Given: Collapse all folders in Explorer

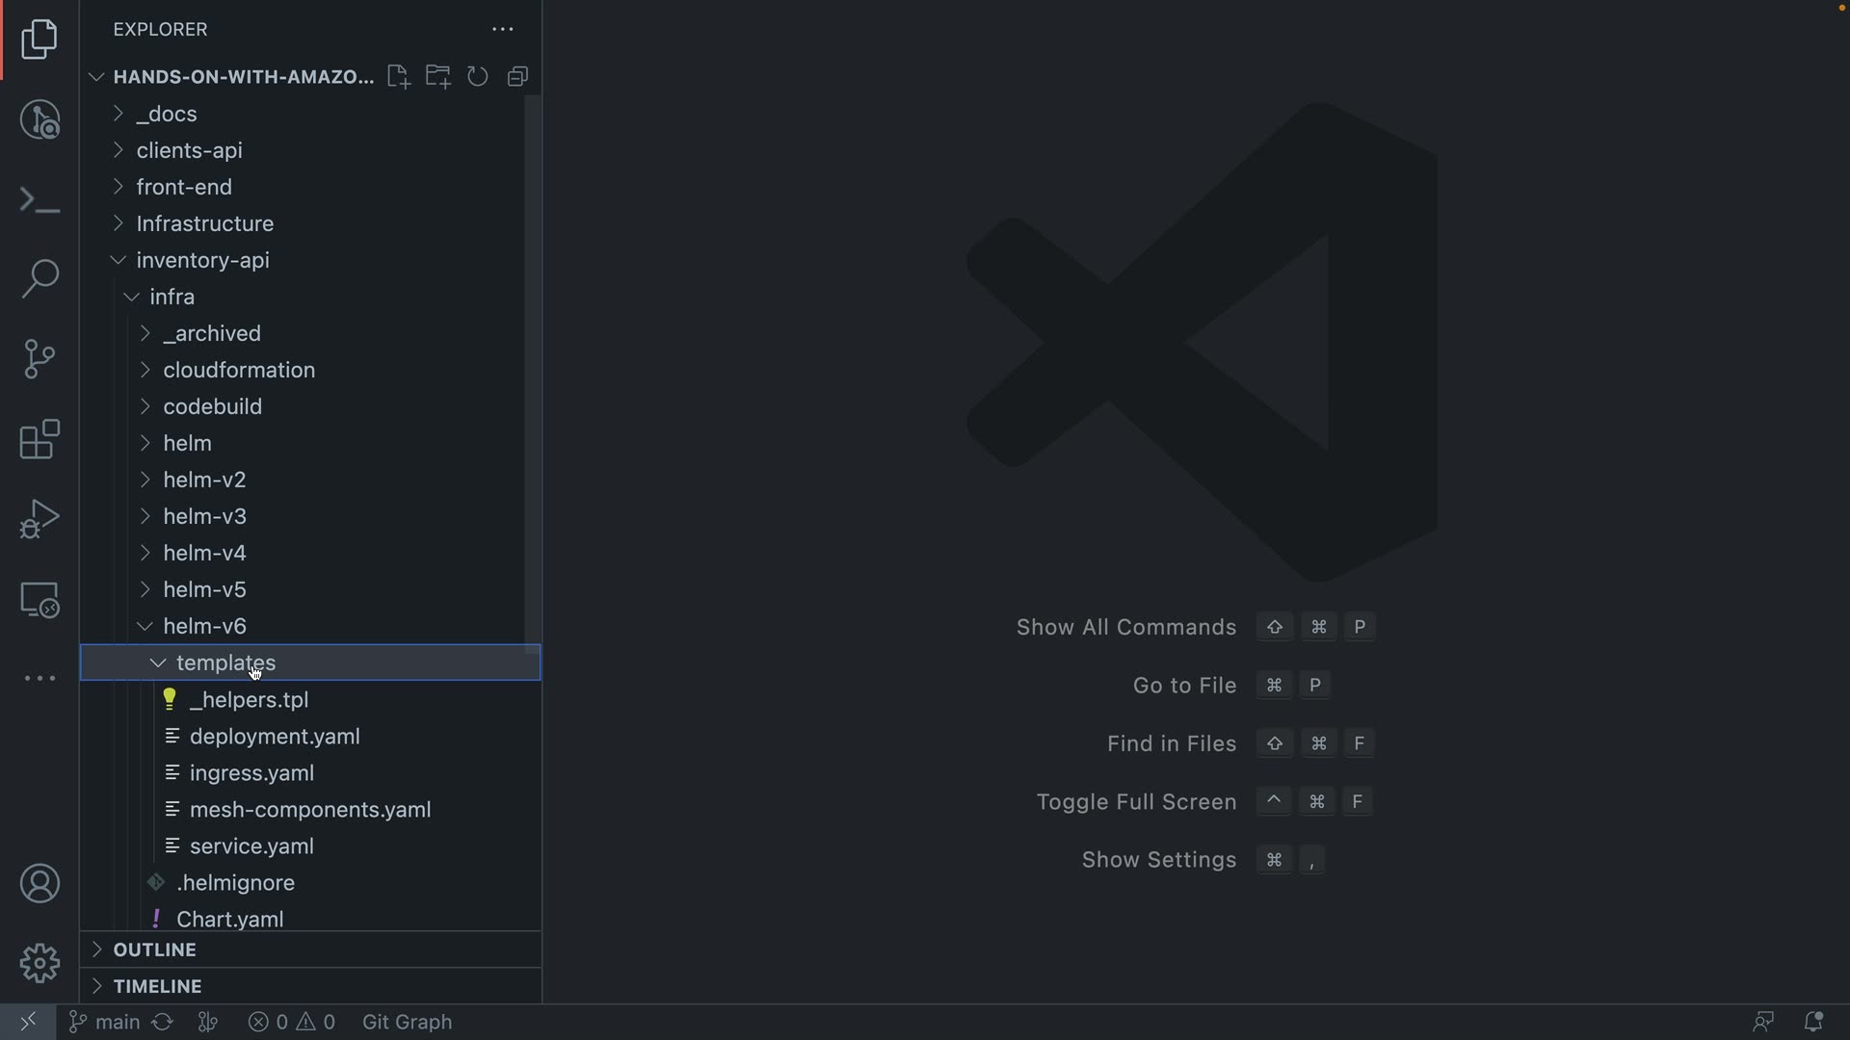Looking at the screenshot, I should click(x=518, y=77).
